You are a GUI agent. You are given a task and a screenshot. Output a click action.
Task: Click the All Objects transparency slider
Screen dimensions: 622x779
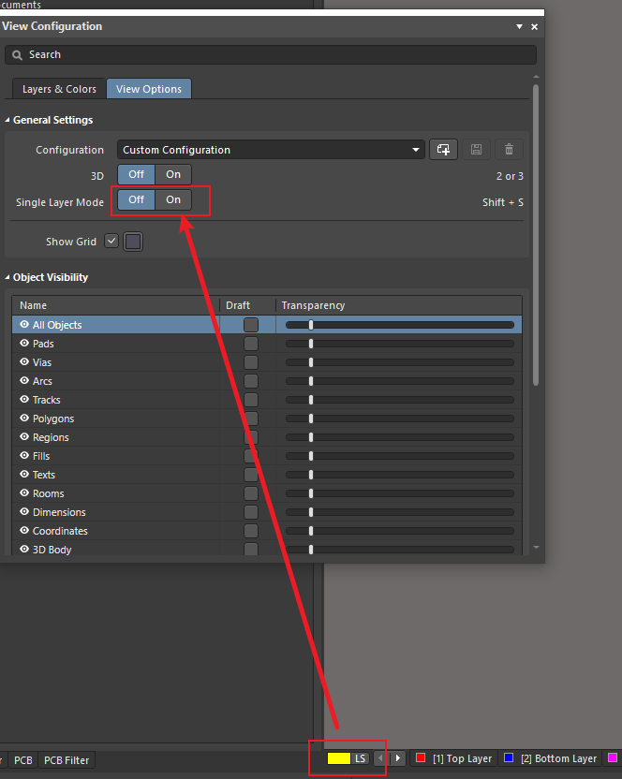pyautogui.click(x=400, y=325)
